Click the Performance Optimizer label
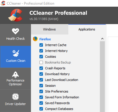The image size is (118, 112). point(15,82)
